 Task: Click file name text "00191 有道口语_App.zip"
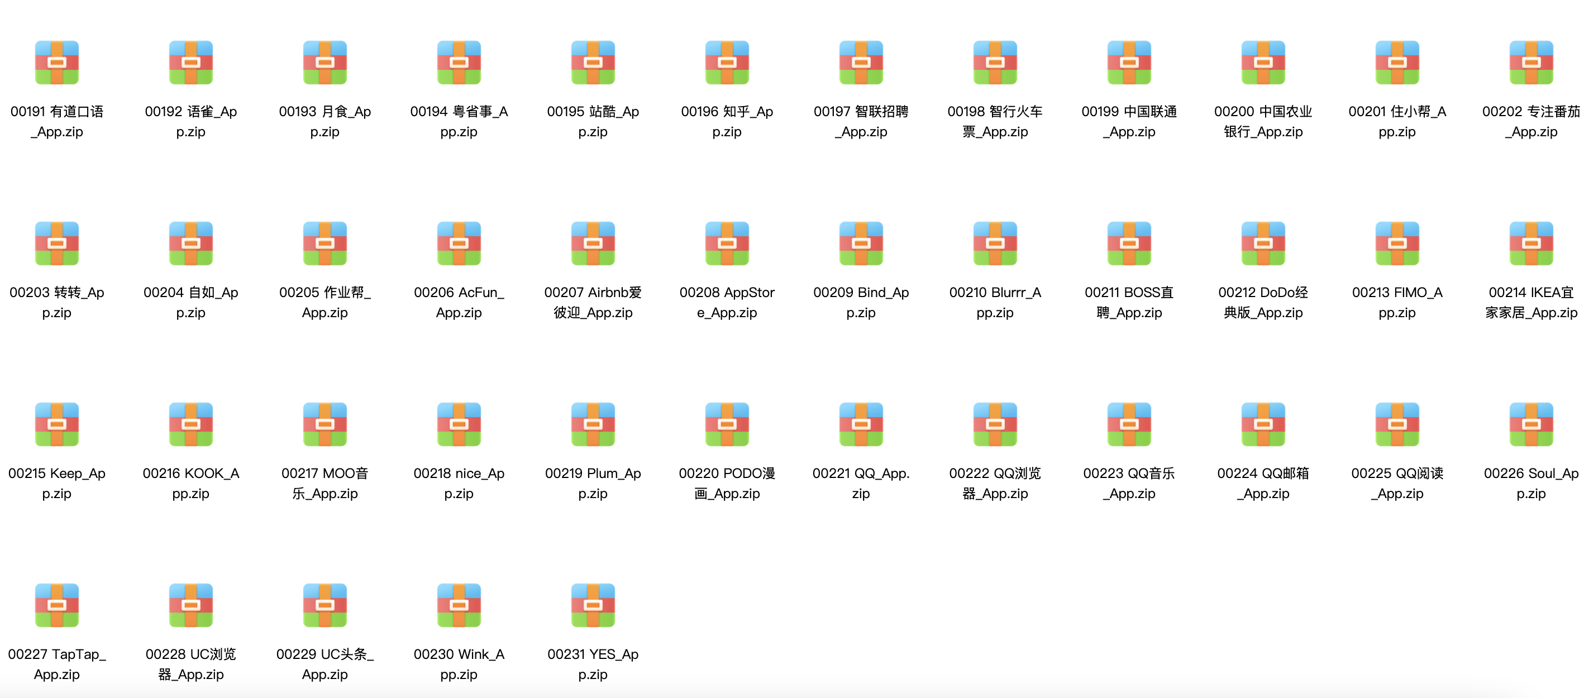56,121
